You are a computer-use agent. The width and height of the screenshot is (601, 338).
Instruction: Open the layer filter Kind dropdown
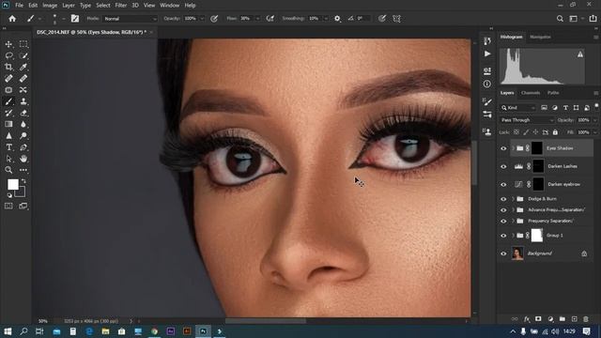517,108
